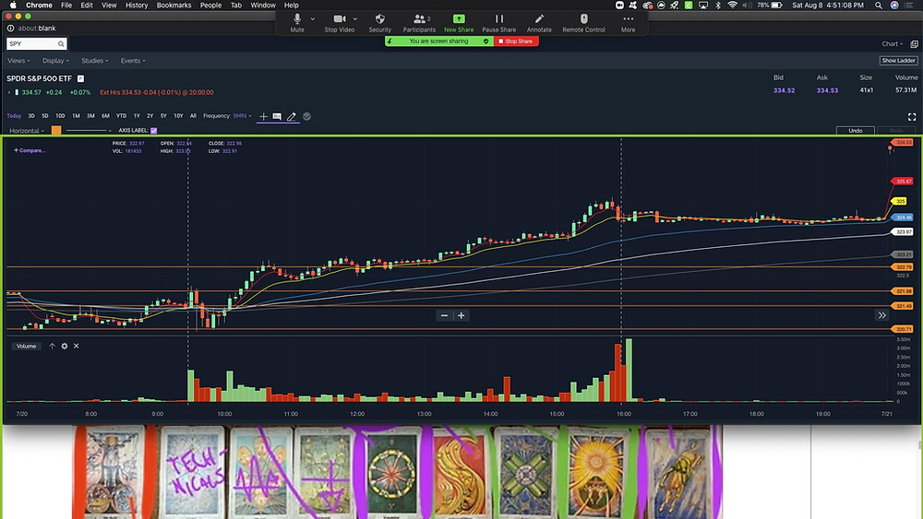This screenshot has width=923, height=519.
Task: Stop Video in Zoom toolbar
Action: click(340, 23)
